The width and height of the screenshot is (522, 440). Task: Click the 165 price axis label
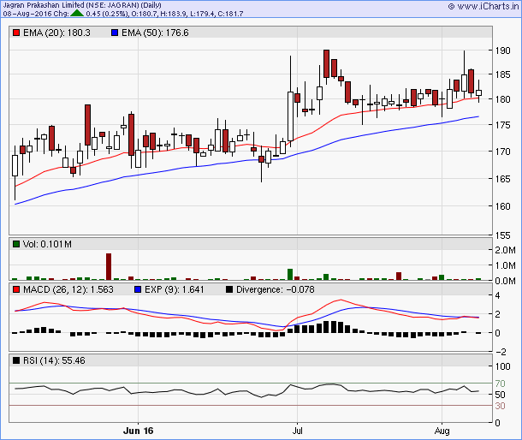(502, 179)
